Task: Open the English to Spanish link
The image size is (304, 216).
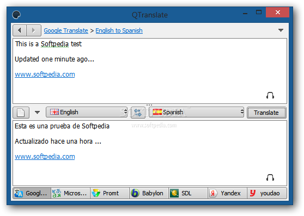Action: tap(119, 30)
